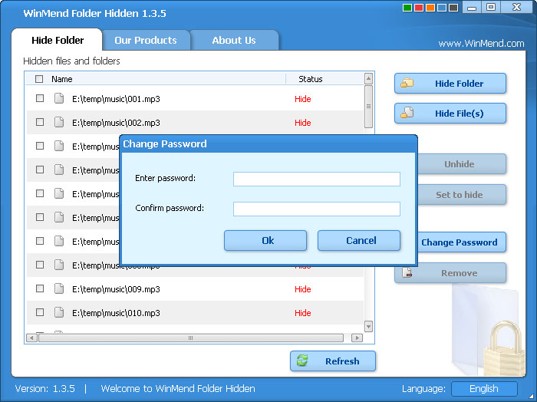Toggle the select-all checkbox in the Name header
This screenshot has height=402, width=537.
pos(39,79)
